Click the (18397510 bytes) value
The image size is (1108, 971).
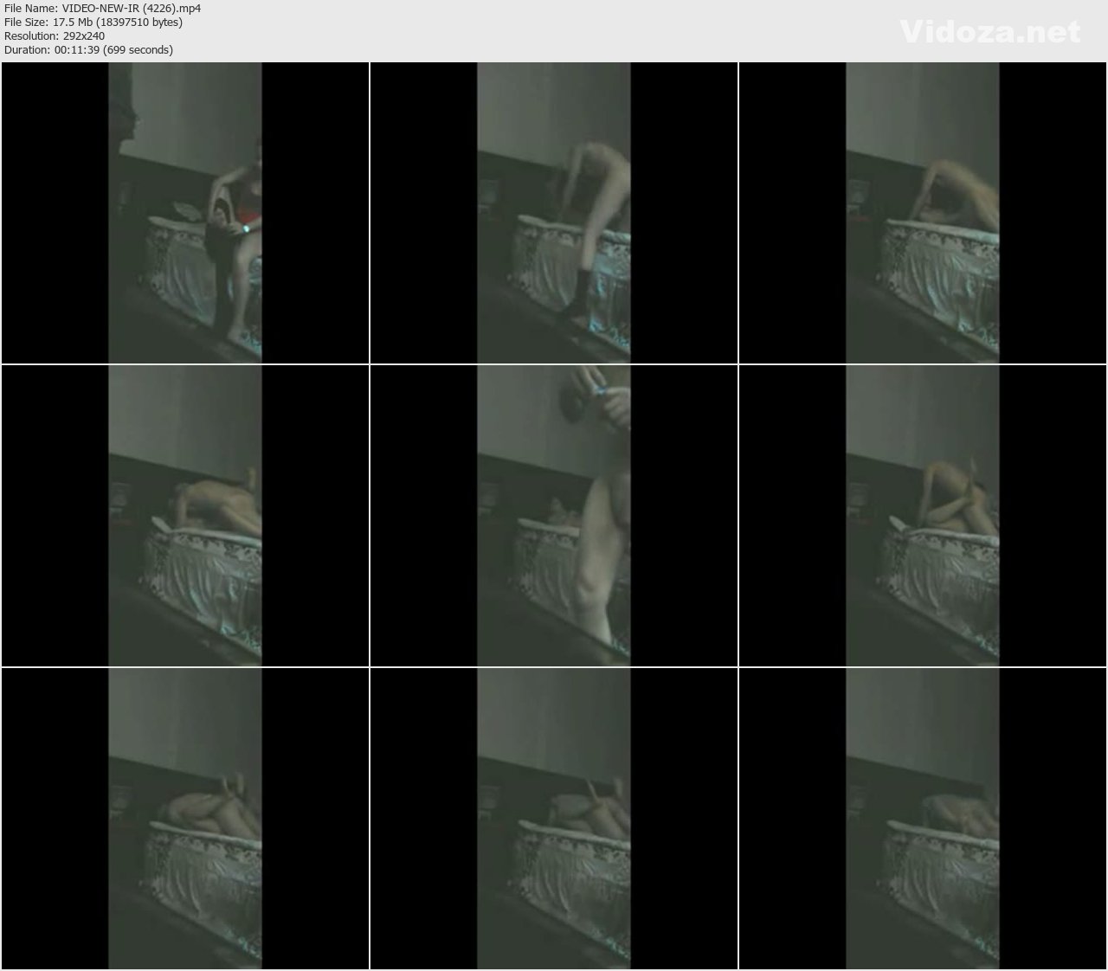pyautogui.click(x=137, y=22)
